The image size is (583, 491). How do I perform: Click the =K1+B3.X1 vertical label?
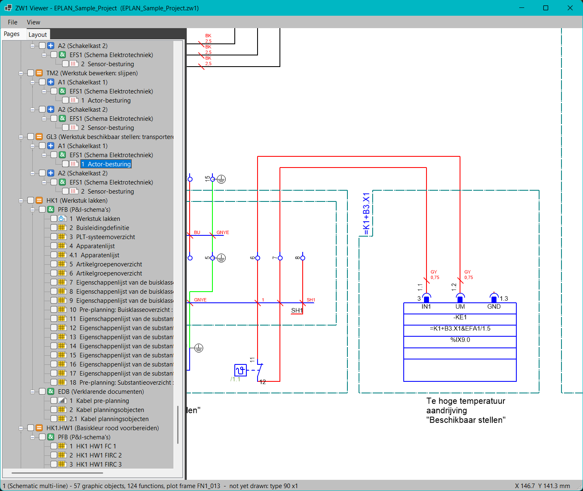click(x=366, y=213)
